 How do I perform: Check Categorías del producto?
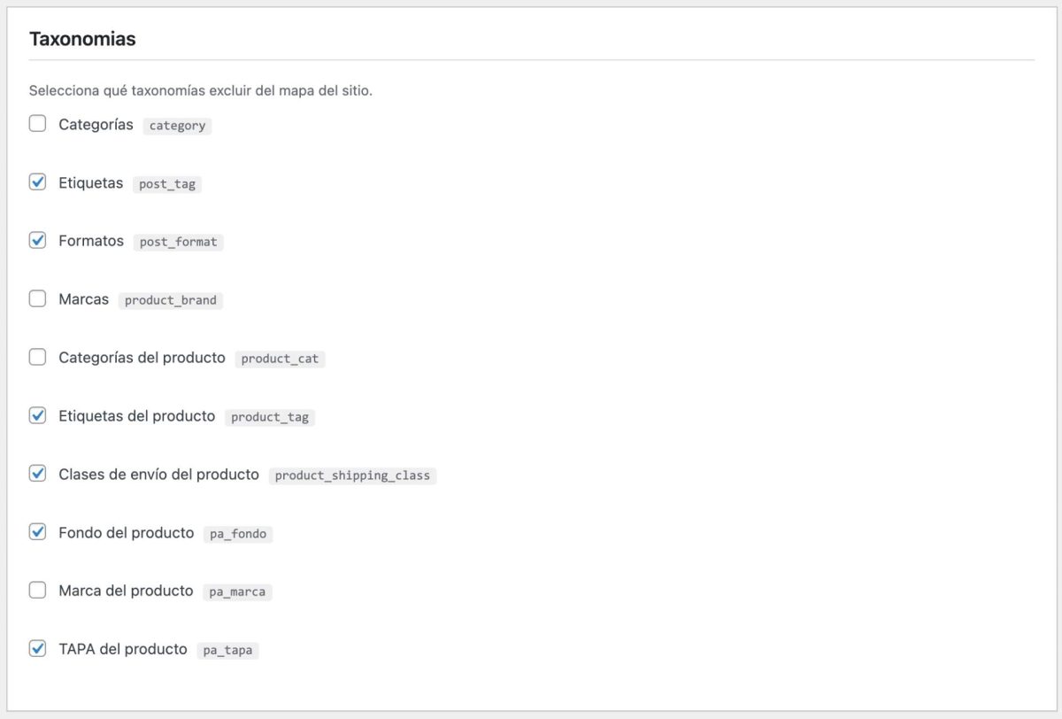37,357
